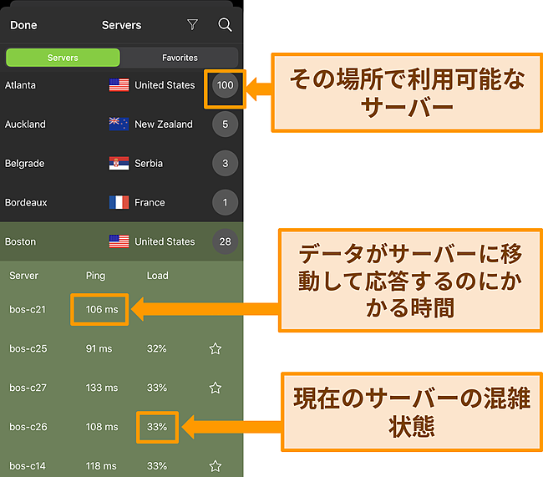Click the France country label

click(x=150, y=202)
